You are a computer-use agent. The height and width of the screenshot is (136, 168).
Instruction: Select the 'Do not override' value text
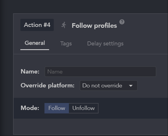tap(102, 86)
